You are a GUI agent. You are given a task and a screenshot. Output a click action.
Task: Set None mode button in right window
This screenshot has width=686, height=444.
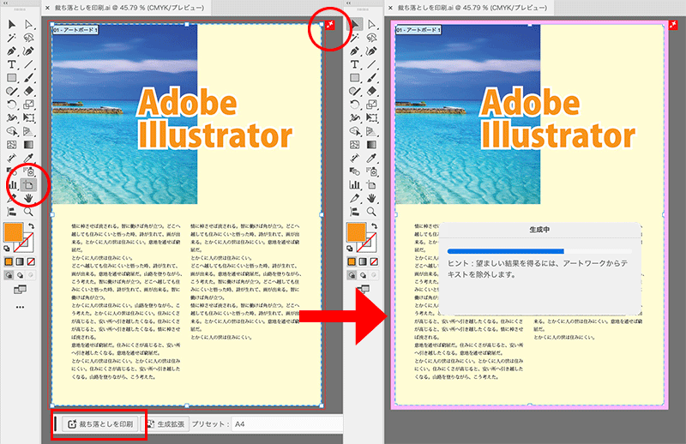coord(374,261)
